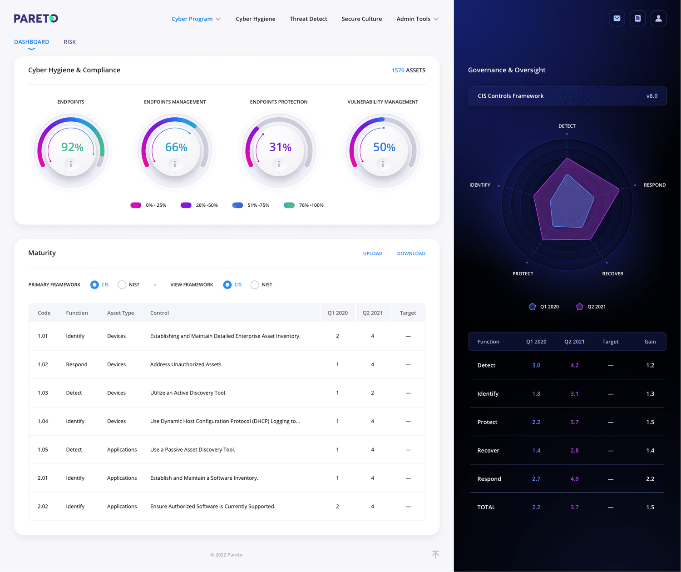Click the document notifications icon
The width and height of the screenshot is (681, 572).
(637, 18)
